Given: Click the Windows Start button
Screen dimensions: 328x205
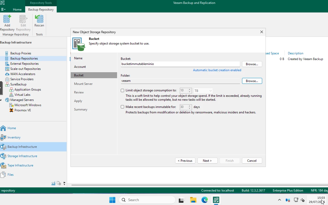Looking at the screenshot, I should pos(112,200).
